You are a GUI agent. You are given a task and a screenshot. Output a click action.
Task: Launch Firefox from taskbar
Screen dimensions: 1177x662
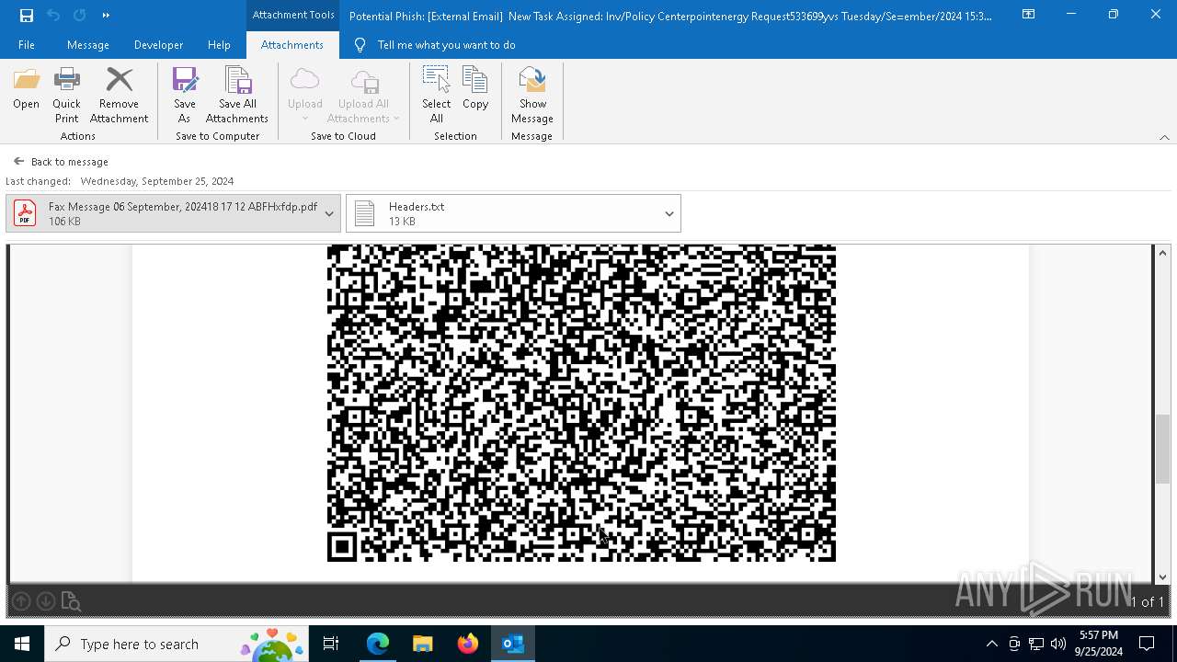[x=468, y=644]
